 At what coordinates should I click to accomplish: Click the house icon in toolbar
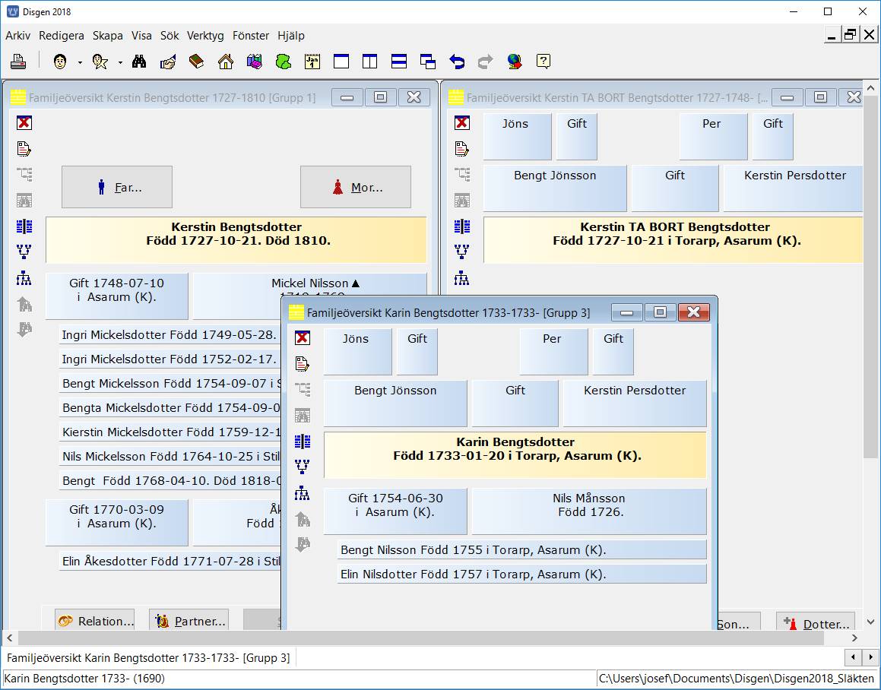coord(225,62)
